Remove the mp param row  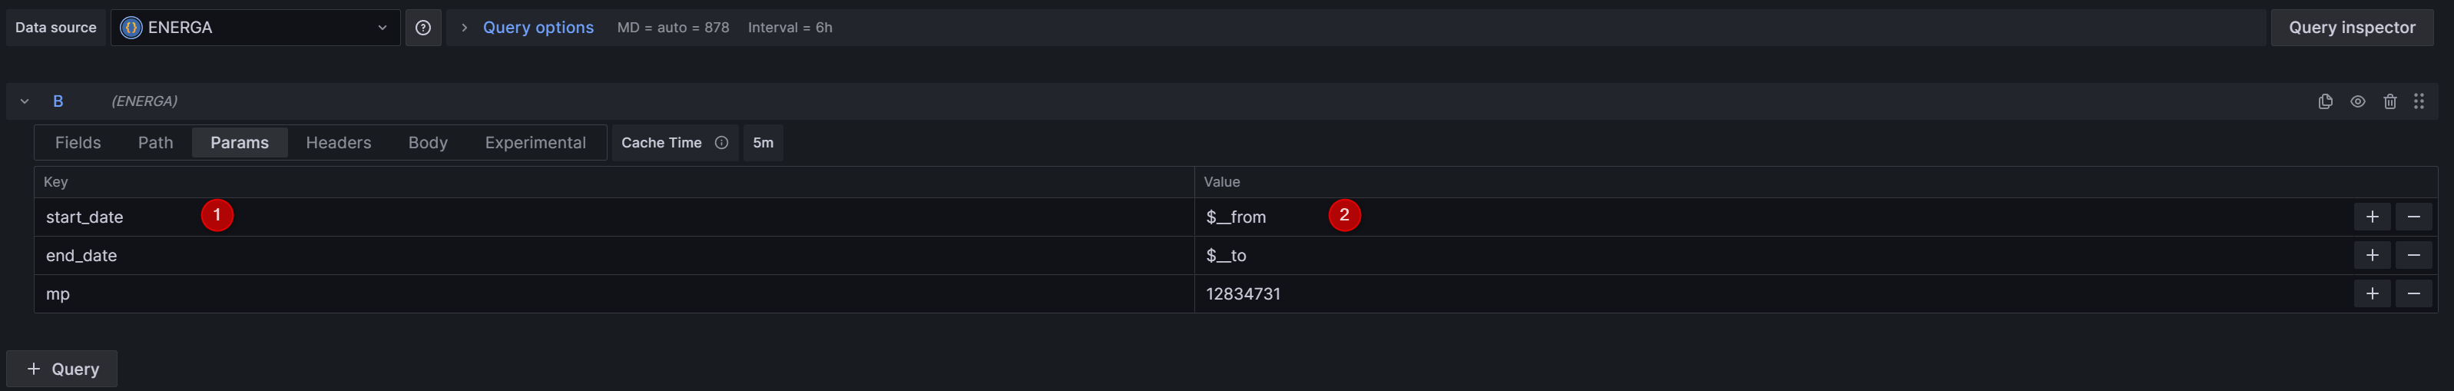(x=2414, y=293)
